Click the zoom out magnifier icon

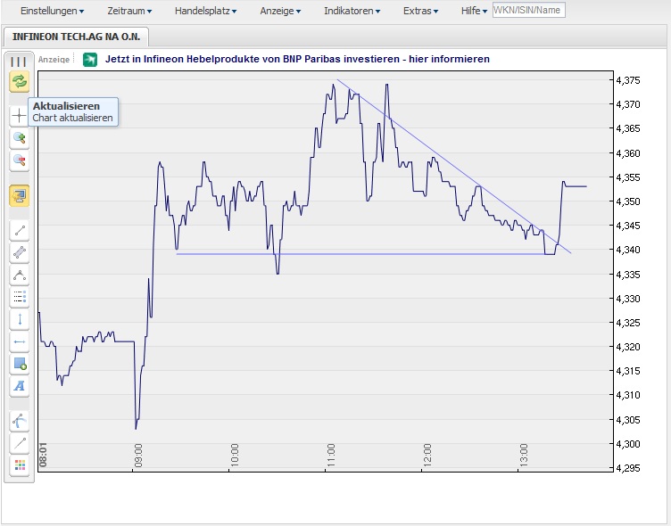pos(20,160)
